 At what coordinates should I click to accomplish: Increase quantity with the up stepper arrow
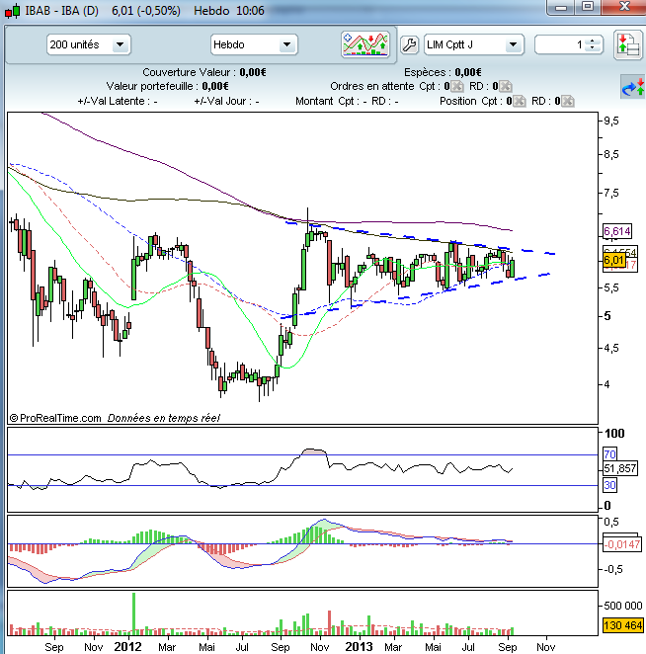pos(593,41)
